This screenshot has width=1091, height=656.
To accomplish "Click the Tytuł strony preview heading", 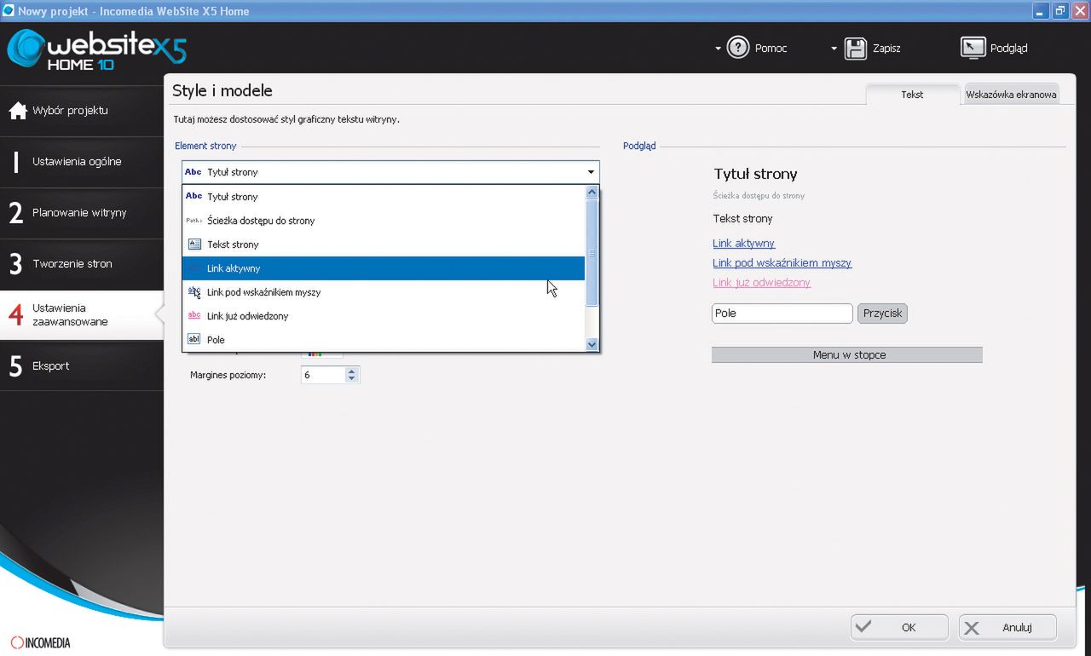I will click(755, 174).
